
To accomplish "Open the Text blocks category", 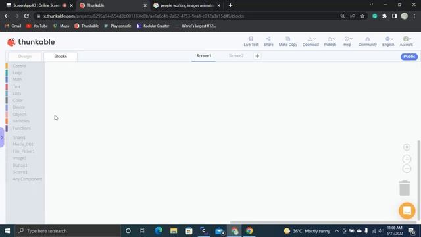I will 16,86.
